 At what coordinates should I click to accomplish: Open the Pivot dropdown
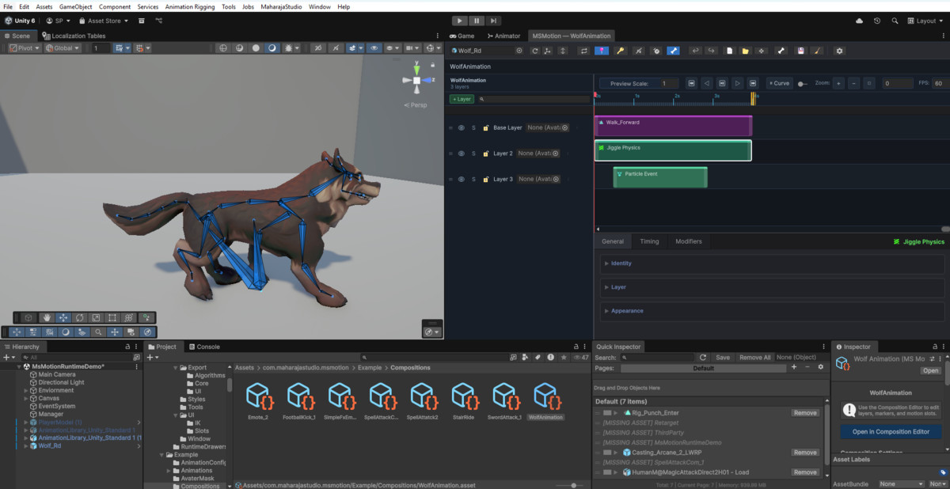25,48
